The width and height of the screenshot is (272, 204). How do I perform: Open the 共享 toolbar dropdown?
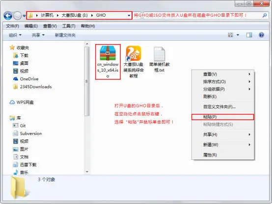[38, 35]
